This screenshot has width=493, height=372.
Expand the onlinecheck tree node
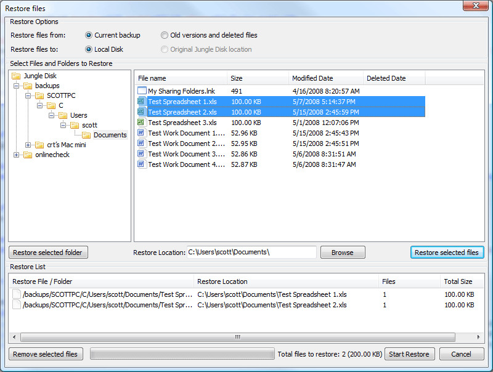pyautogui.click(x=17, y=155)
